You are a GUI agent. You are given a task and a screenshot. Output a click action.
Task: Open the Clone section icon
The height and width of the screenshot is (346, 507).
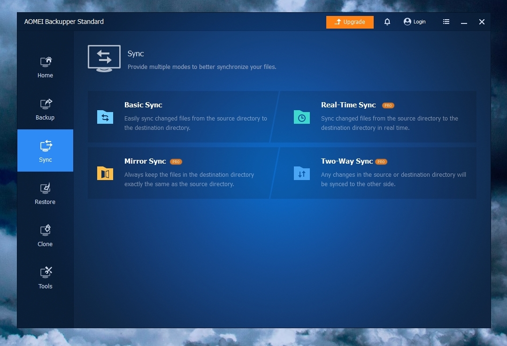click(x=46, y=230)
